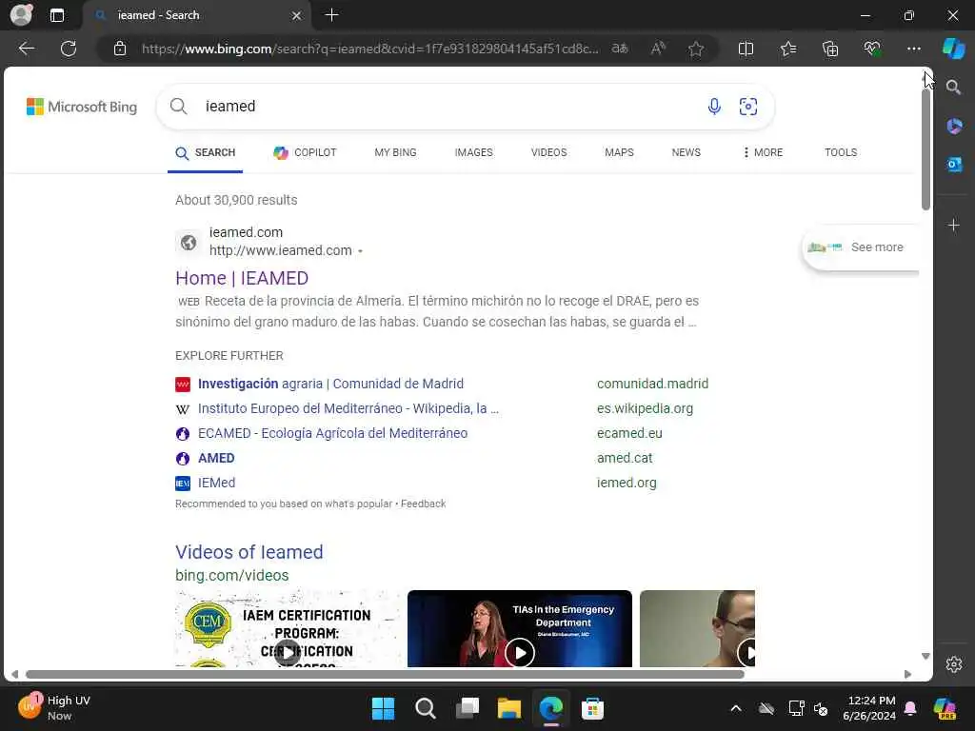Click the scroll down arrow
Image resolution: width=975 pixels, height=731 pixels.
click(925, 657)
